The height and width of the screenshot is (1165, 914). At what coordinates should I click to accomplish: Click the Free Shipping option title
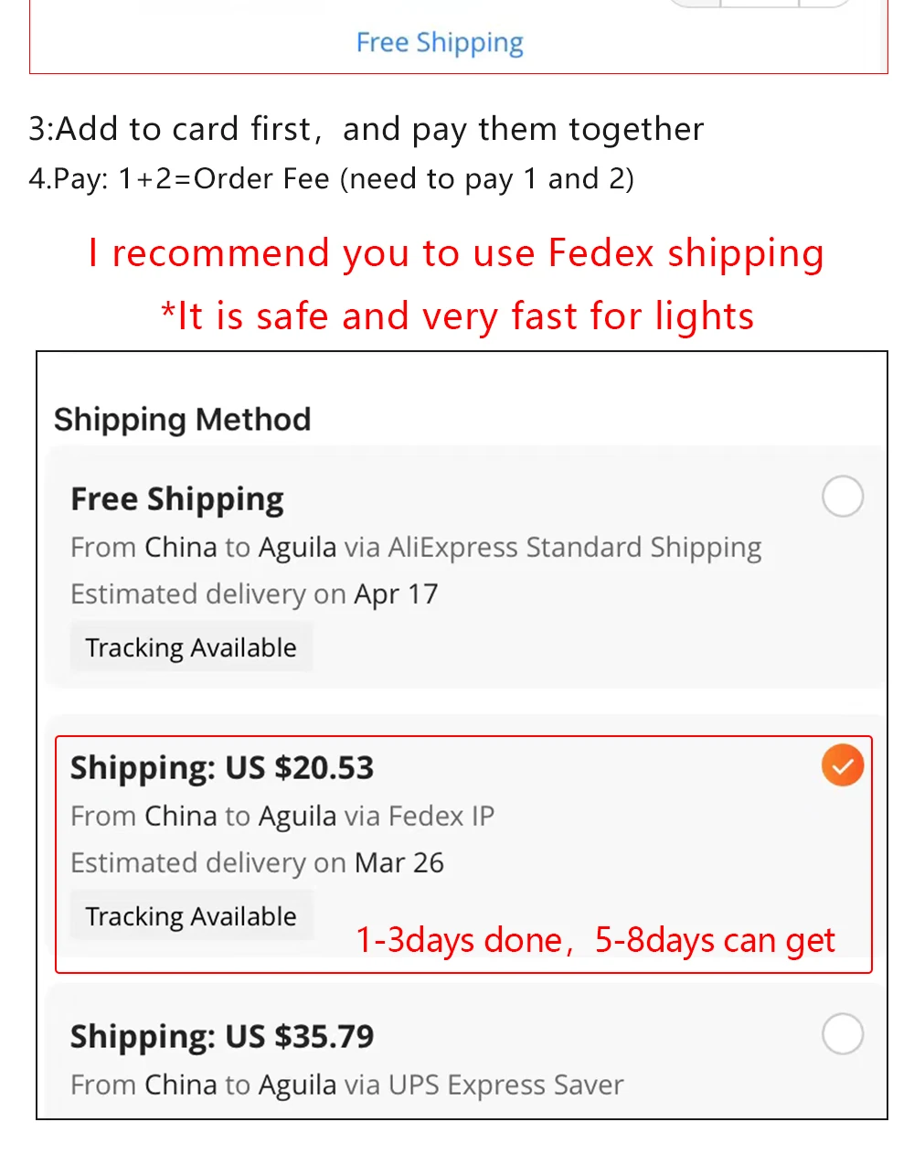click(177, 499)
